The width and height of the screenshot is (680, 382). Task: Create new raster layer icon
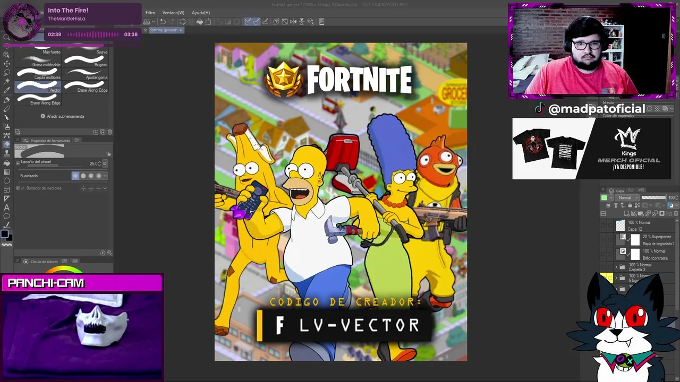(x=626, y=213)
